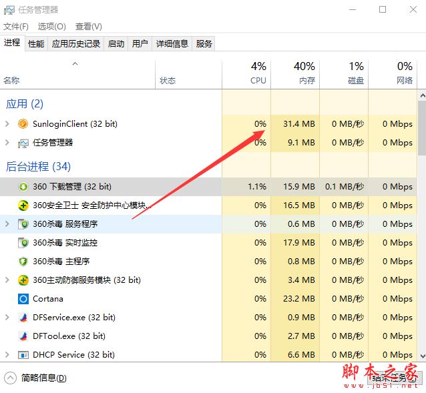Select the DFTool.exe (32 bit) name

click(69, 336)
